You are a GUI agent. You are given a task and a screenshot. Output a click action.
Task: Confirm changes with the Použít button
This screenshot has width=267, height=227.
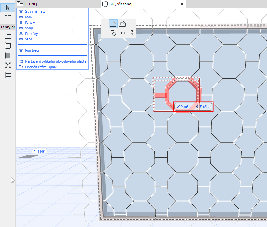click(x=184, y=107)
